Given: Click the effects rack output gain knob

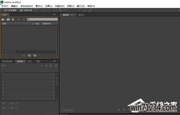Looking at the screenshot, I should (12, 108).
